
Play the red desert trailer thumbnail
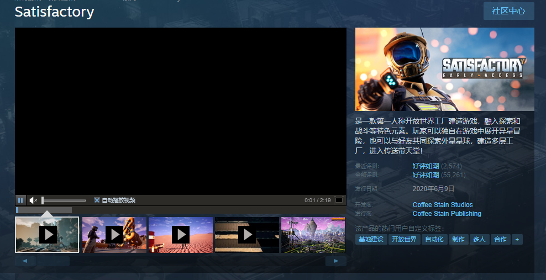coord(181,235)
